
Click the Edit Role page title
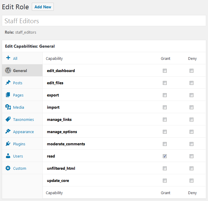(x=15, y=7)
